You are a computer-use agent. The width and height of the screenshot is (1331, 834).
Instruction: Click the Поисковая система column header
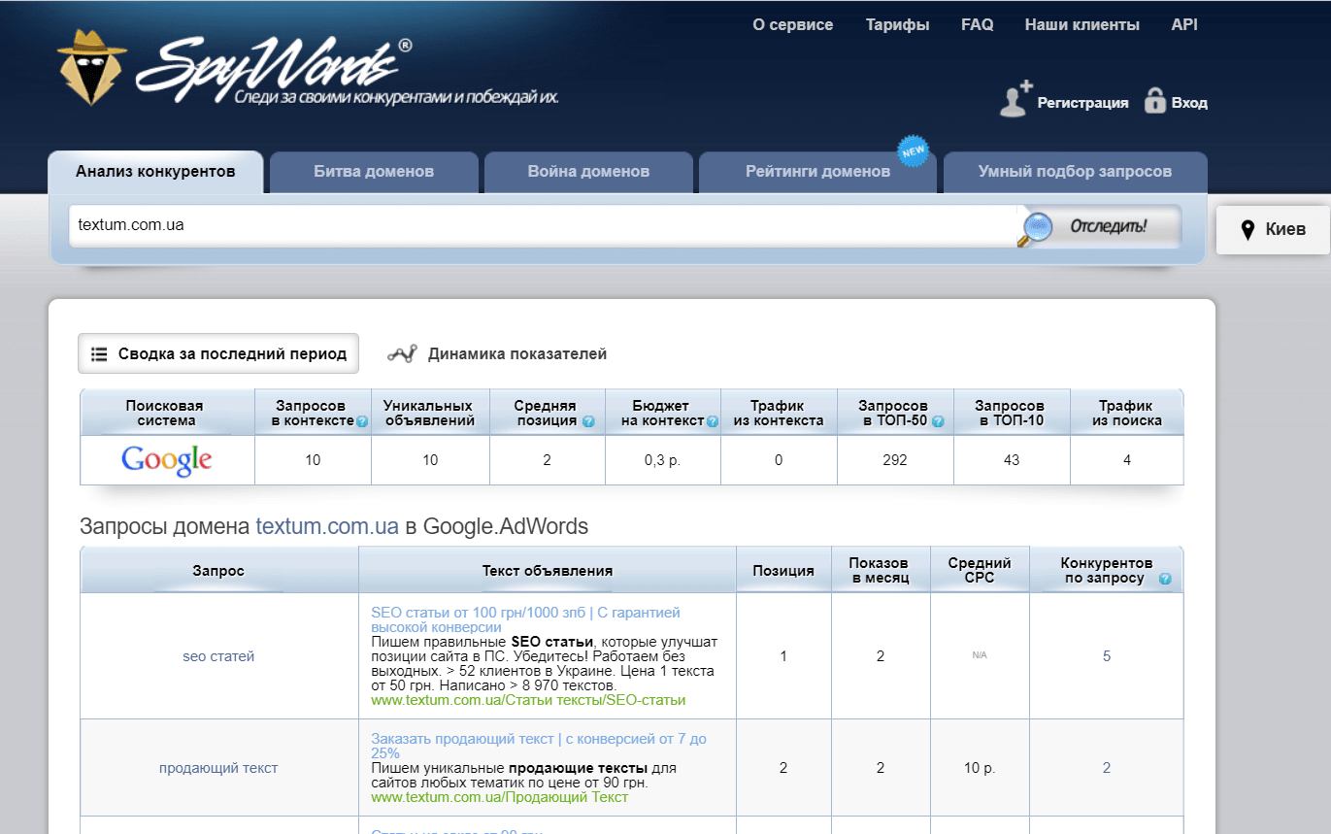[165, 413]
